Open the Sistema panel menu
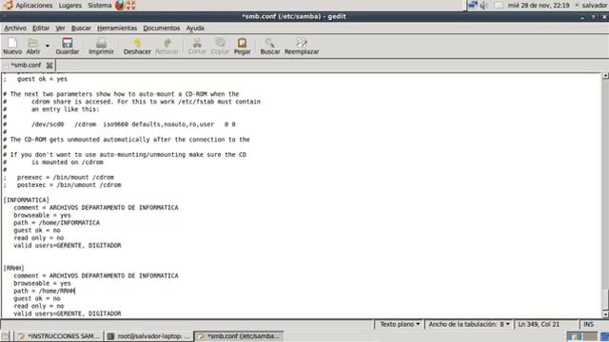 (x=99, y=5)
